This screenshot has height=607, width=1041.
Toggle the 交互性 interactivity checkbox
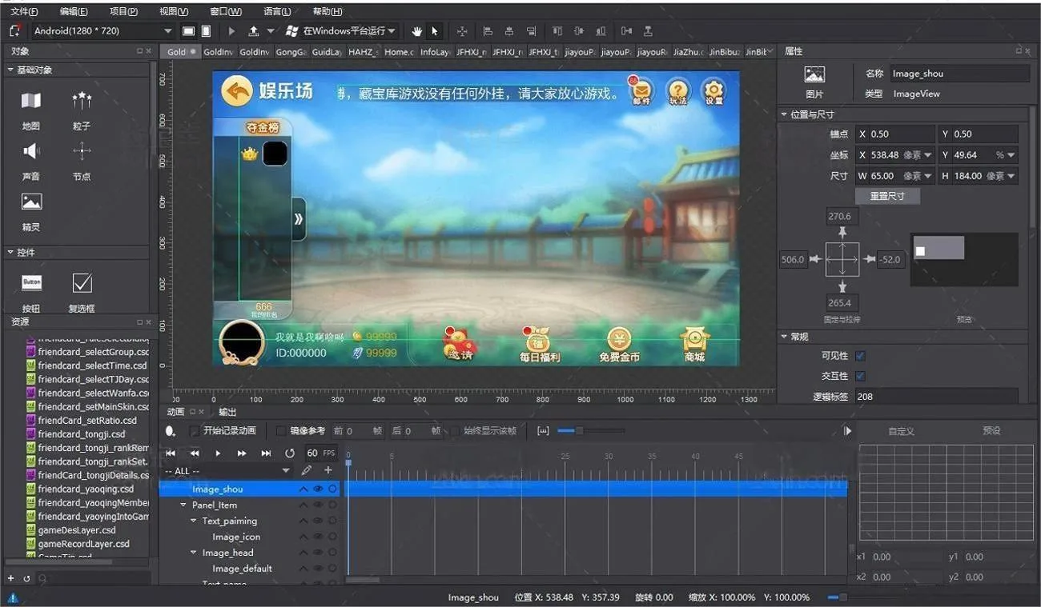pos(860,376)
